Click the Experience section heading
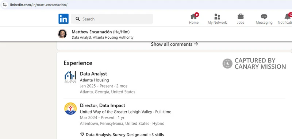Viewport: 292px width, 139px height. (78, 63)
